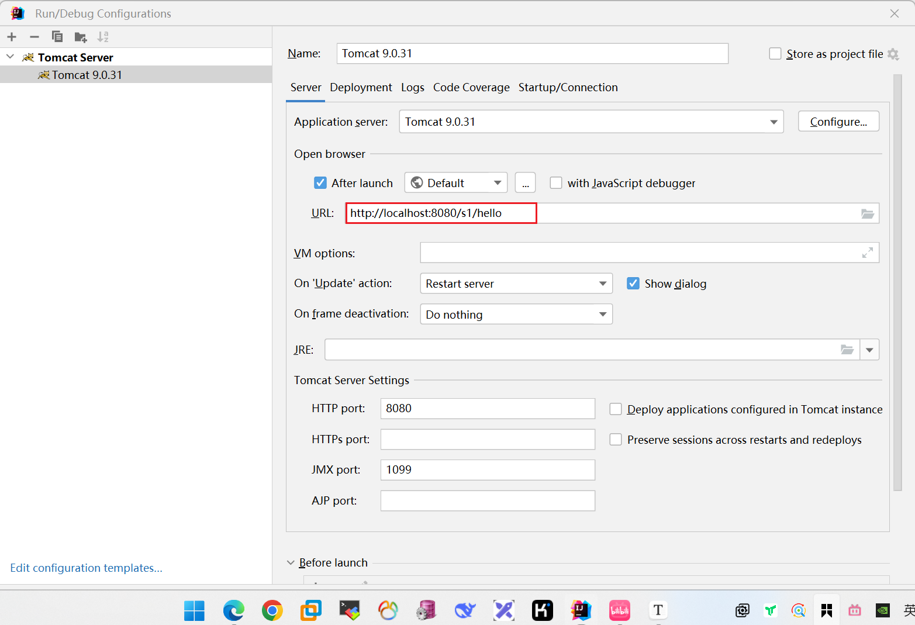The width and height of the screenshot is (915, 625).
Task: Open the purple pencil-cross app in the taskbar
Action: pyautogui.click(x=504, y=610)
